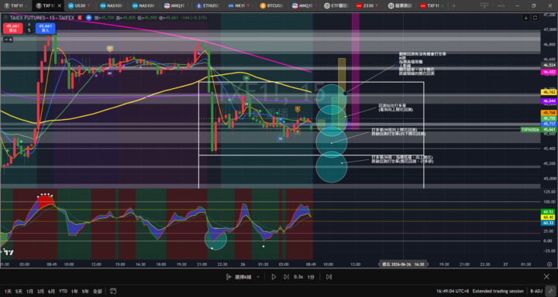
Task: Click the download arrow icon at the chart's top right
Action: point(526,18)
